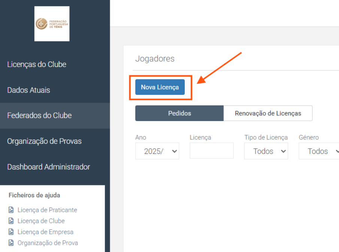This screenshot has height=252, width=339.
Task: Expand the Tipo de Licença dropdown
Action: point(266,151)
